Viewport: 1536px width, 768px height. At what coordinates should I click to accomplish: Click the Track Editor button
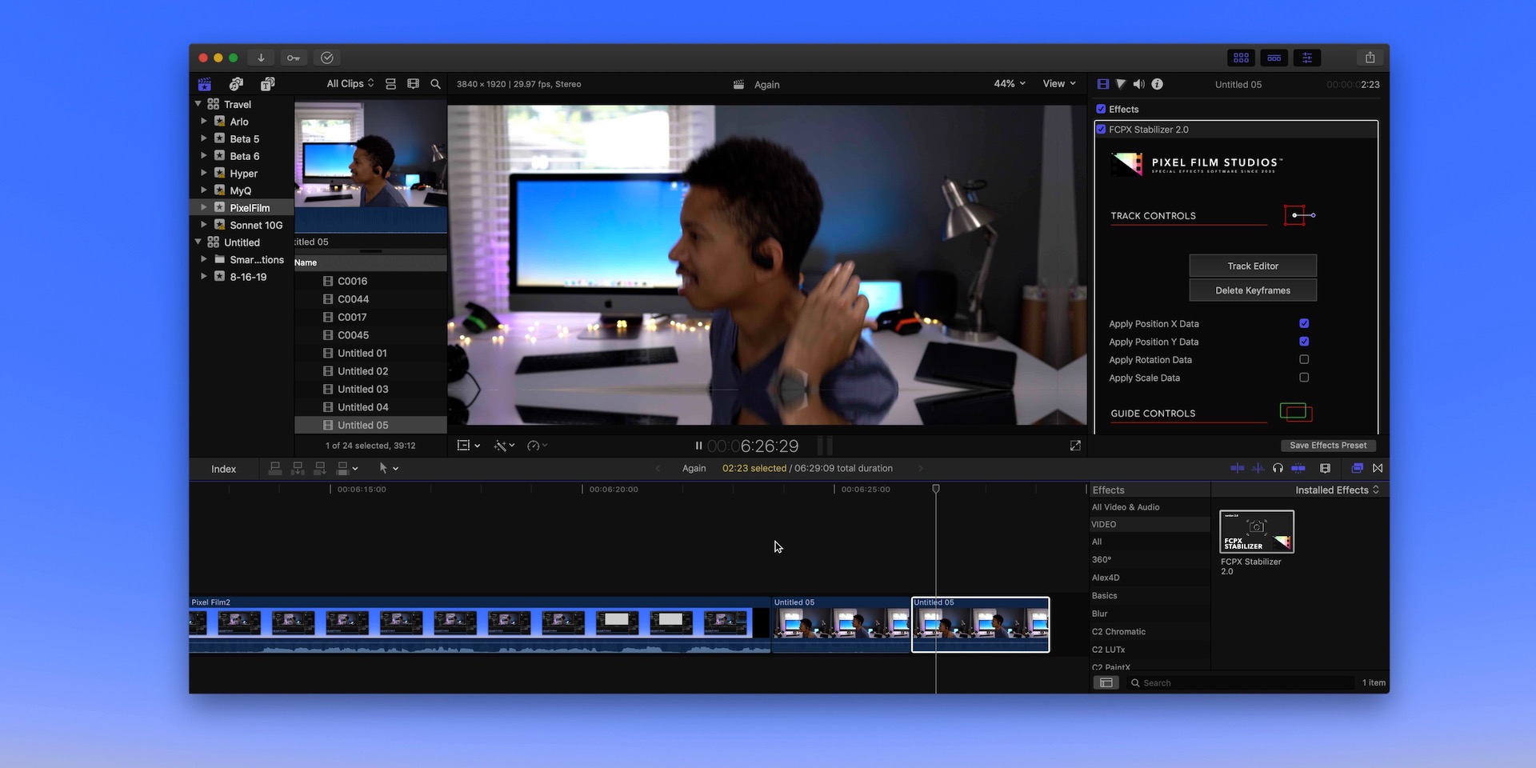tap(1252, 265)
